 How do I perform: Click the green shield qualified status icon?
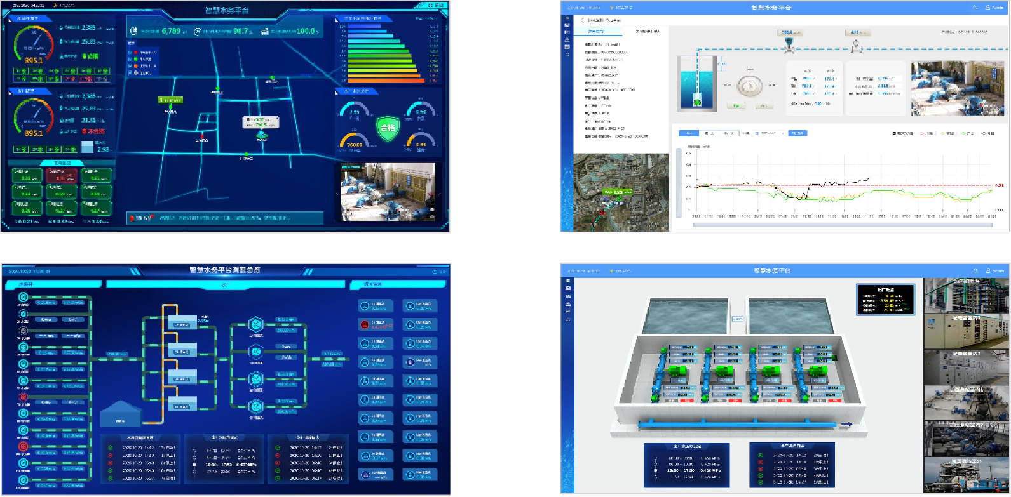[387, 128]
